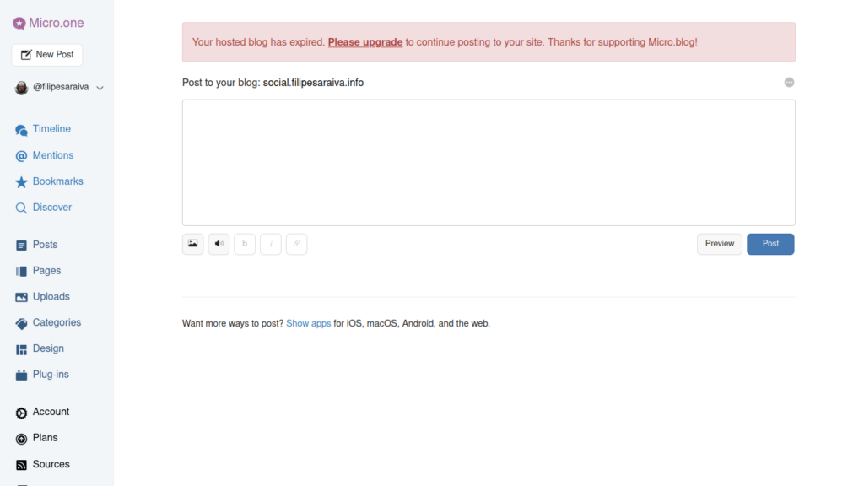Viewport: 864px width, 486px height.
Task: Apply italic formatting with the i button
Action: click(271, 244)
